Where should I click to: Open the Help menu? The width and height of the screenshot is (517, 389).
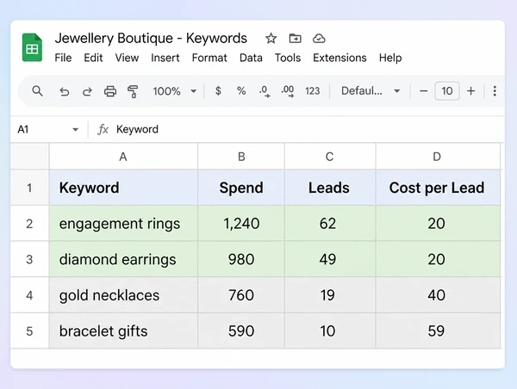(390, 58)
